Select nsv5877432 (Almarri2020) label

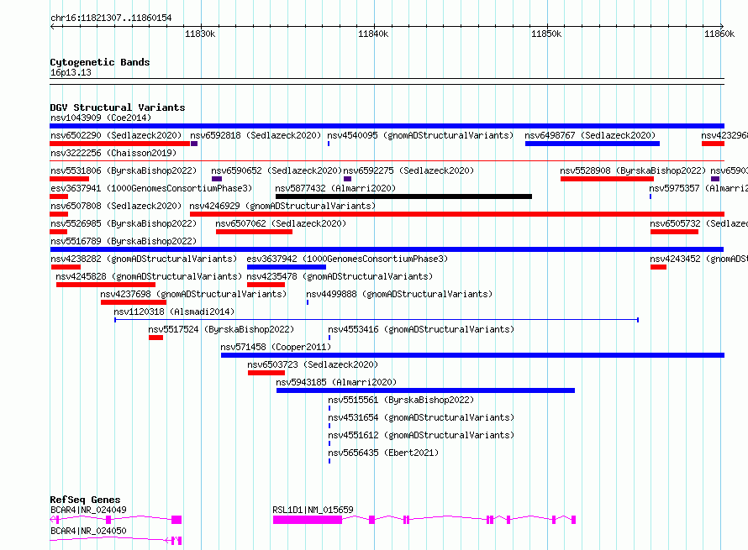point(335,188)
